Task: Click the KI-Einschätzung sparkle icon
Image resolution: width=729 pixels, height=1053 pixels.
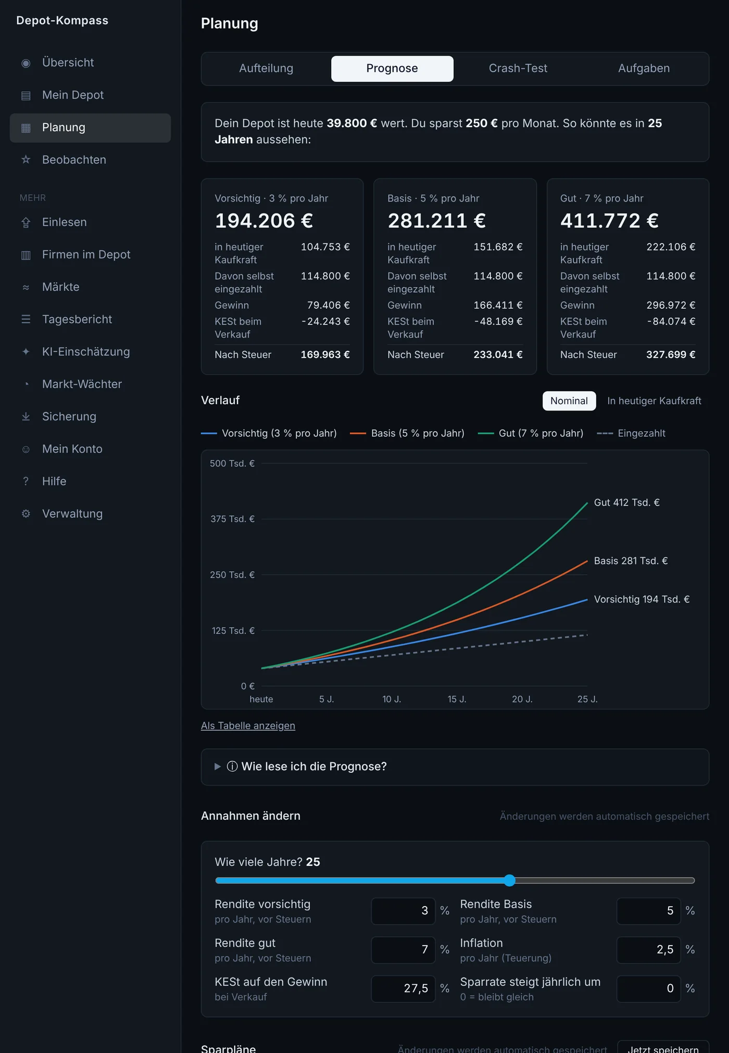Action: click(26, 352)
